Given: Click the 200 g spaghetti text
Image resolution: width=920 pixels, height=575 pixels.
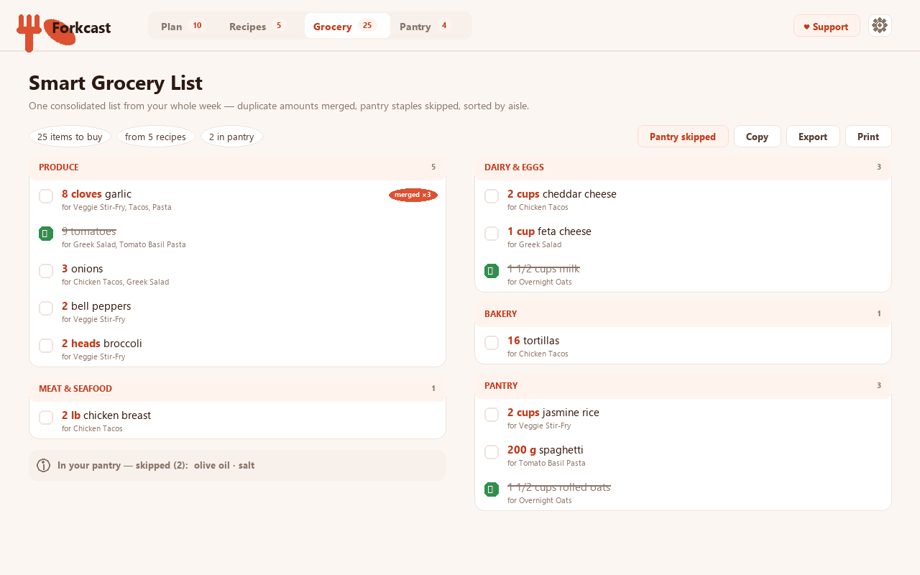Looking at the screenshot, I should click(546, 450).
